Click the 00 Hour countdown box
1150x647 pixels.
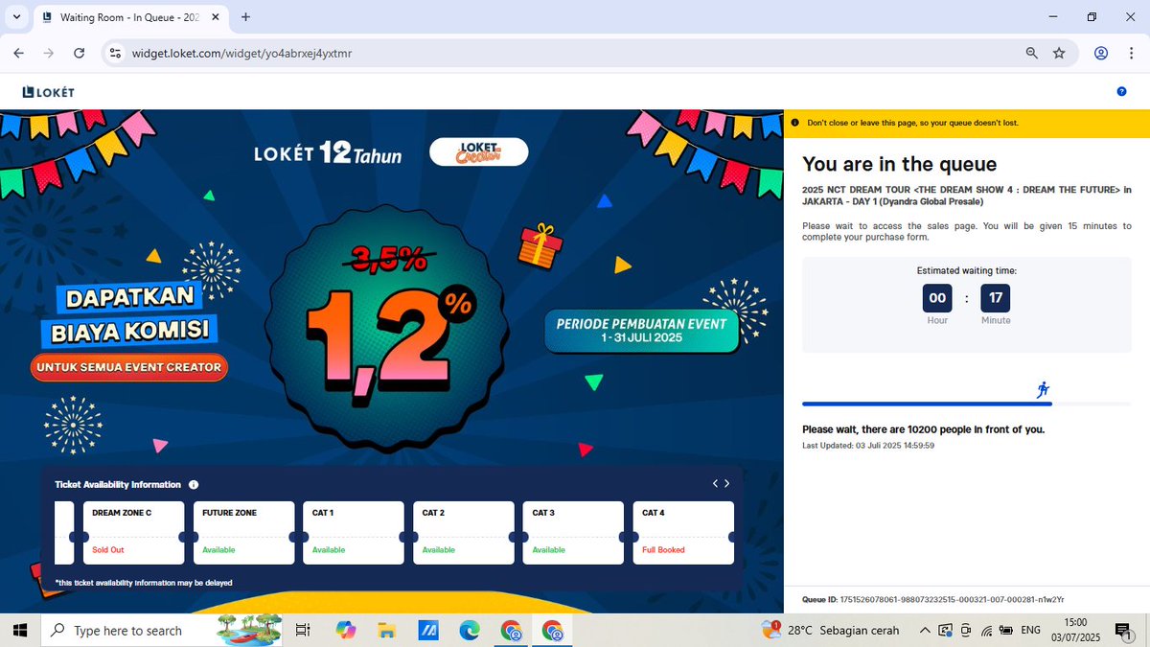click(937, 298)
